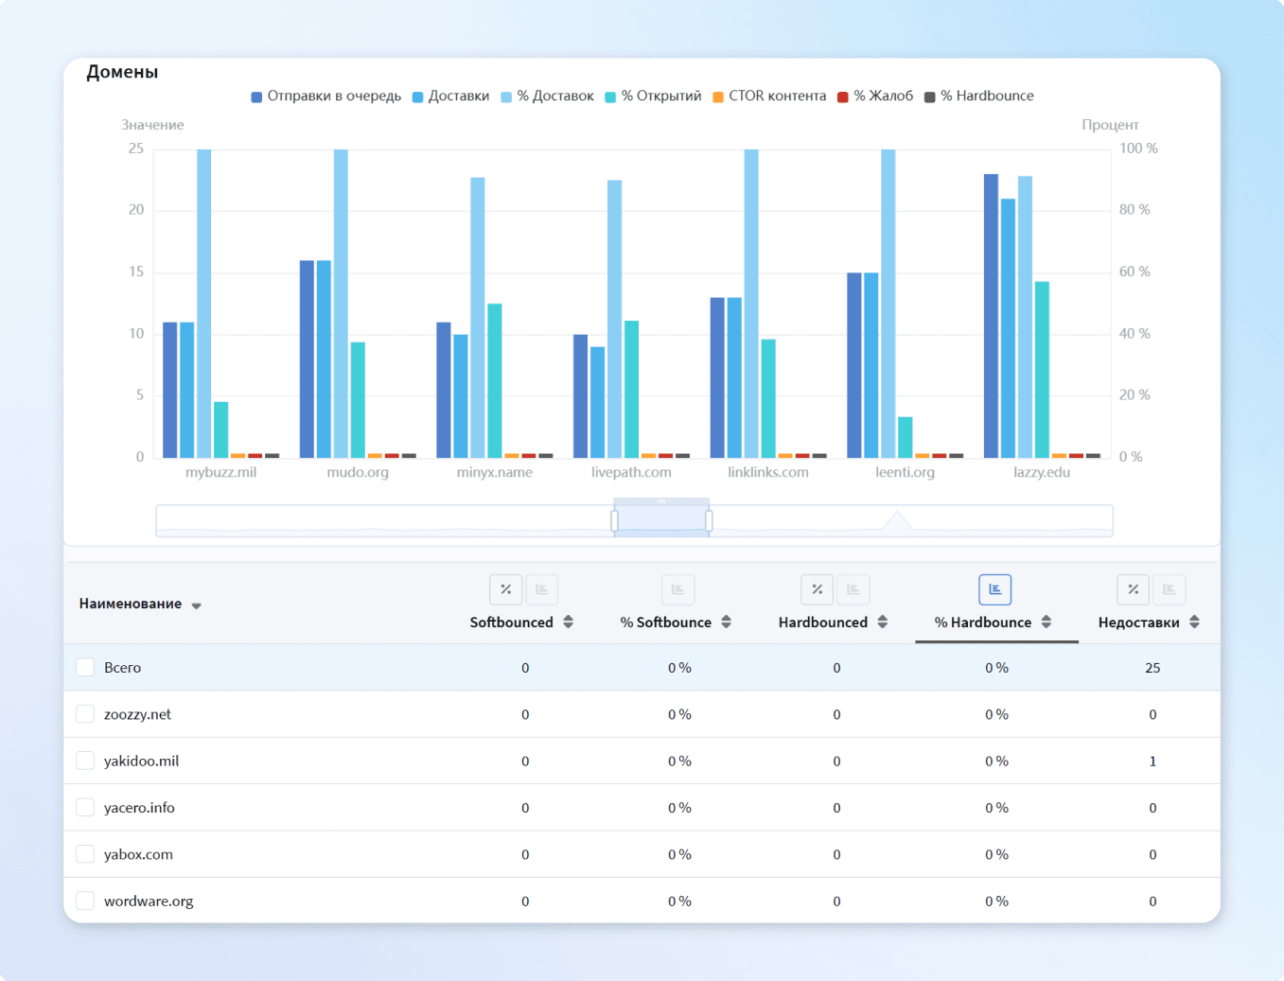
Task: Mark the yacero.info row checkbox
Action: click(85, 807)
